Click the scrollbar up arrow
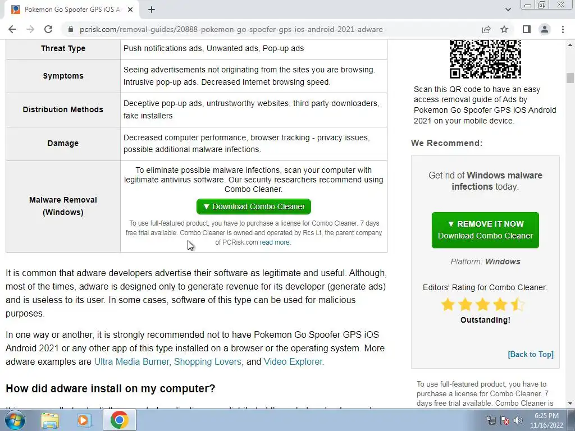 (570, 45)
